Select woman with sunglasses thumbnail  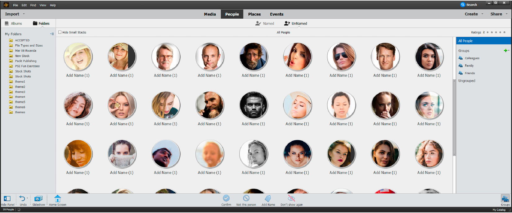tap(341, 57)
